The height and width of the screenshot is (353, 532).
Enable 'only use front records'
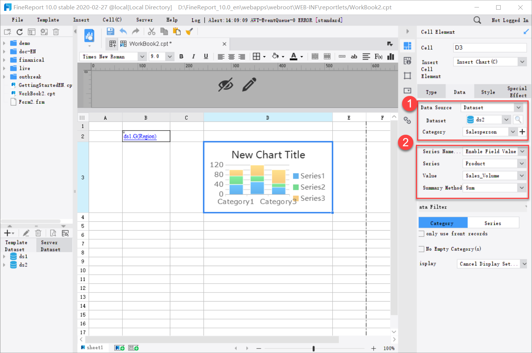pos(422,234)
